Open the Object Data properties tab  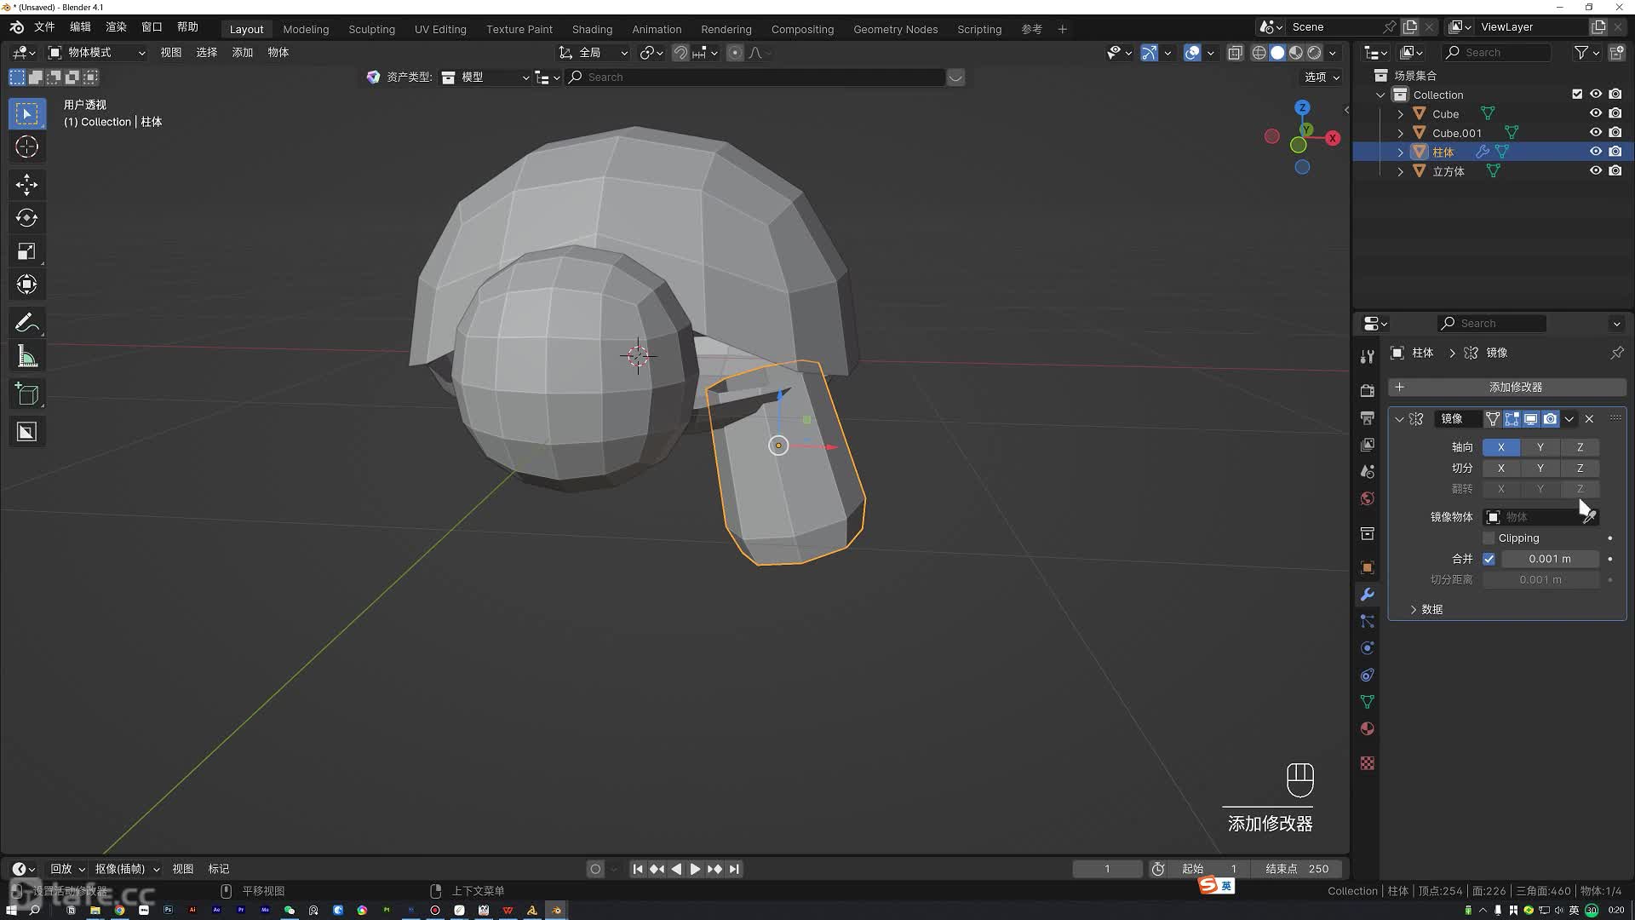click(1367, 702)
